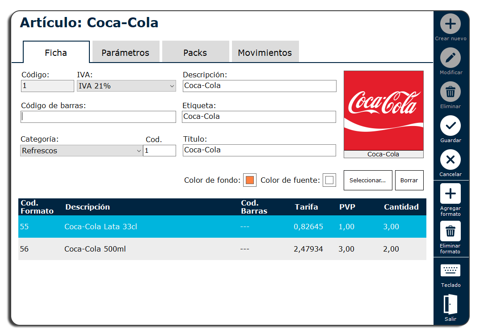Click tarifa value 2,47934
Image resolution: width=480 pixels, height=336 pixels.
point(308,249)
